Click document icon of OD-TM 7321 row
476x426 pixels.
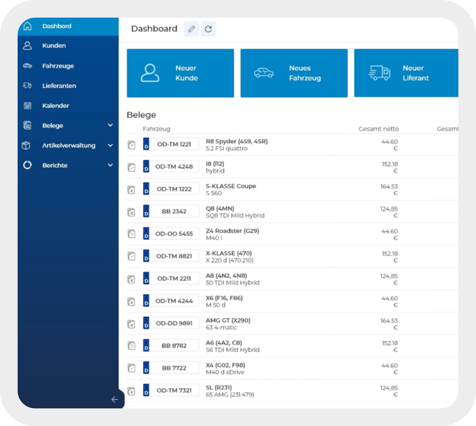coord(131,391)
